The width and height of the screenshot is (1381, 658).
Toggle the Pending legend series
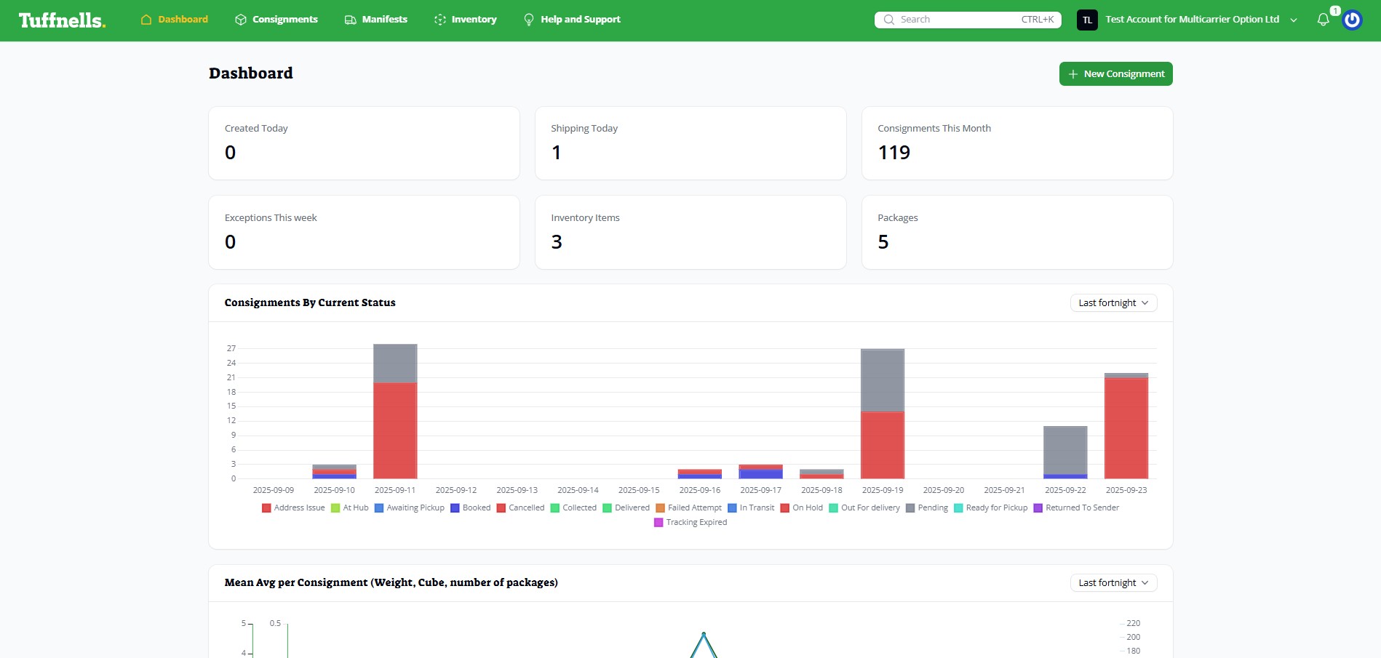[927, 507]
